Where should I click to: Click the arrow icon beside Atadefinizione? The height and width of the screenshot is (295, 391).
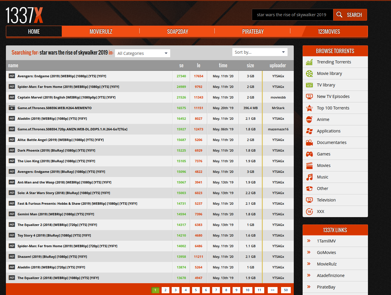click(x=309, y=275)
